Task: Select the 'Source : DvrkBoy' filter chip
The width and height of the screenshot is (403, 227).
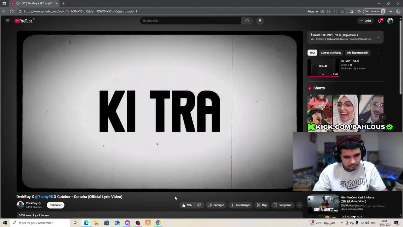Action: tap(331, 53)
